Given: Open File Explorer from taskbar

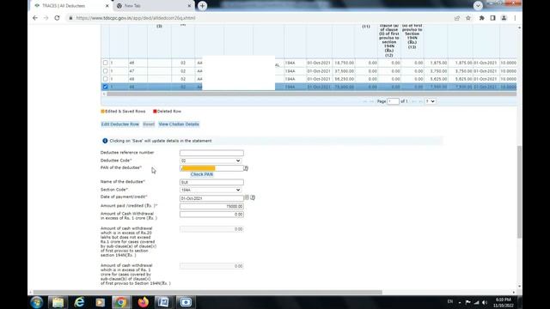Looking at the screenshot, I should point(58,302).
